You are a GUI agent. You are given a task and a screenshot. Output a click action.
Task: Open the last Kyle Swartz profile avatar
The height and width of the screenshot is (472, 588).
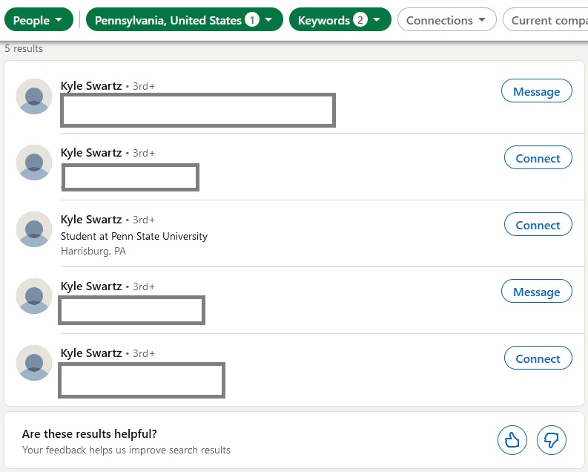[34, 363]
